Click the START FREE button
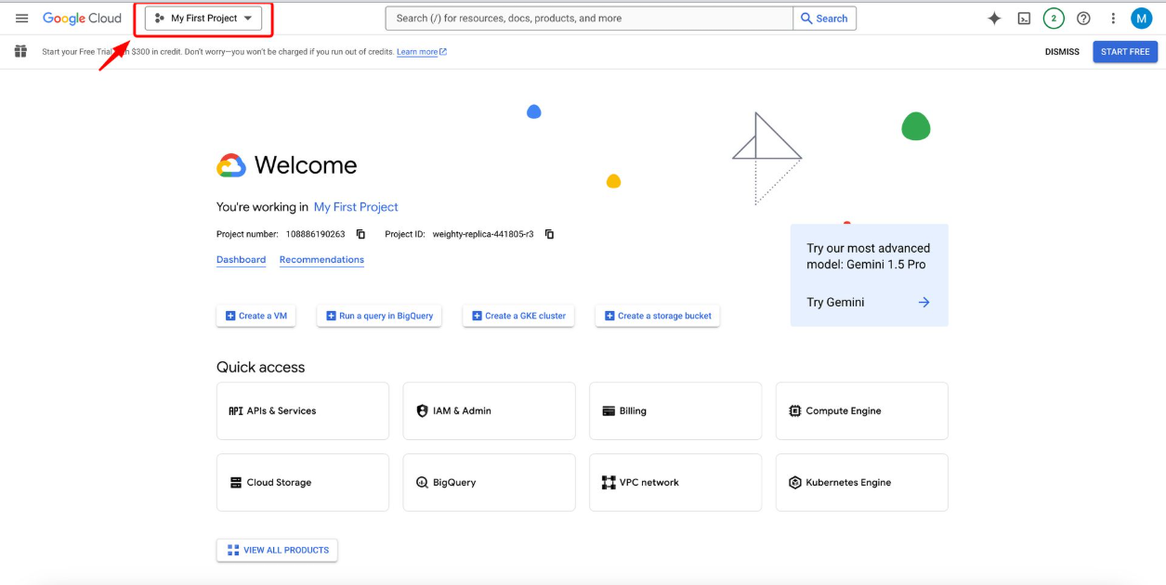The image size is (1166, 585). click(x=1124, y=51)
